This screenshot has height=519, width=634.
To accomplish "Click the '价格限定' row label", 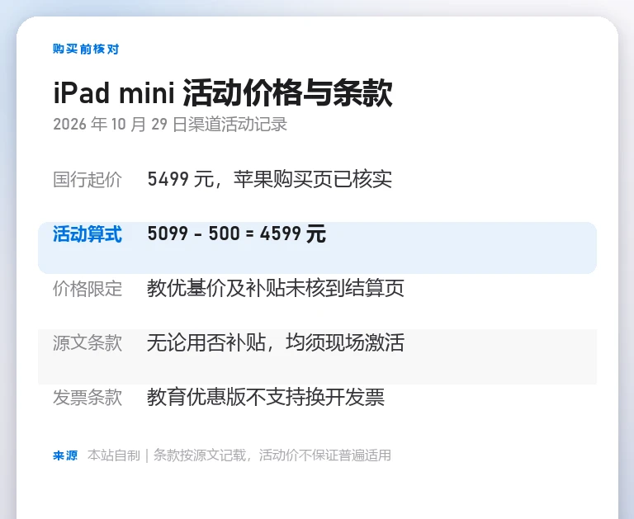I will tap(88, 289).
